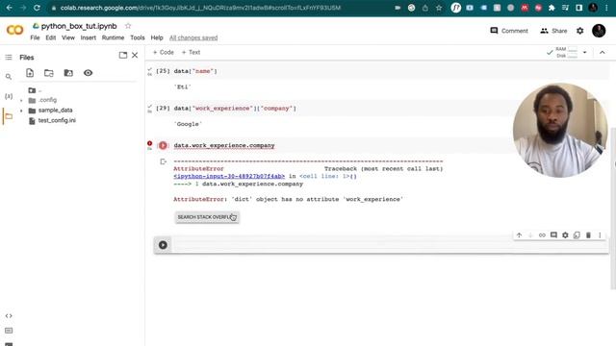Copy link to cell icon

(542, 235)
